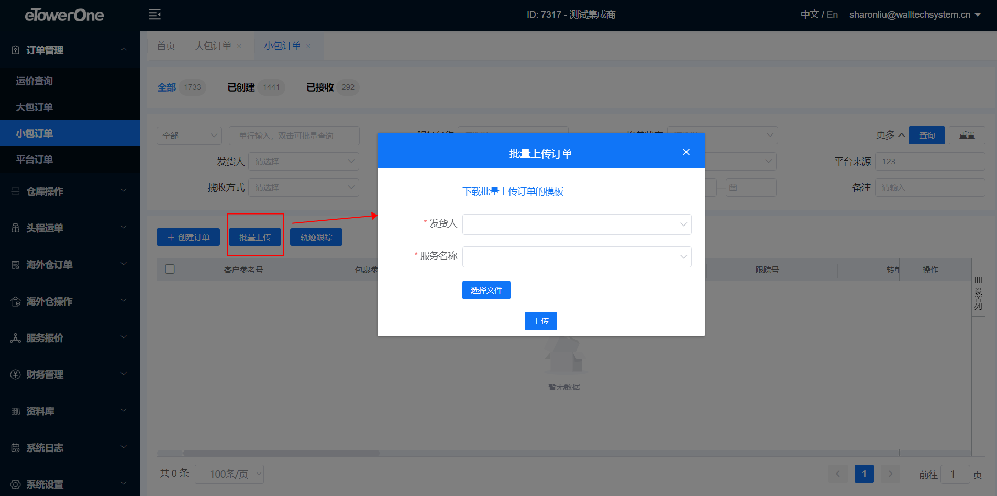Focus the 前往 page number input
The height and width of the screenshot is (496, 997).
click(955, 474)
